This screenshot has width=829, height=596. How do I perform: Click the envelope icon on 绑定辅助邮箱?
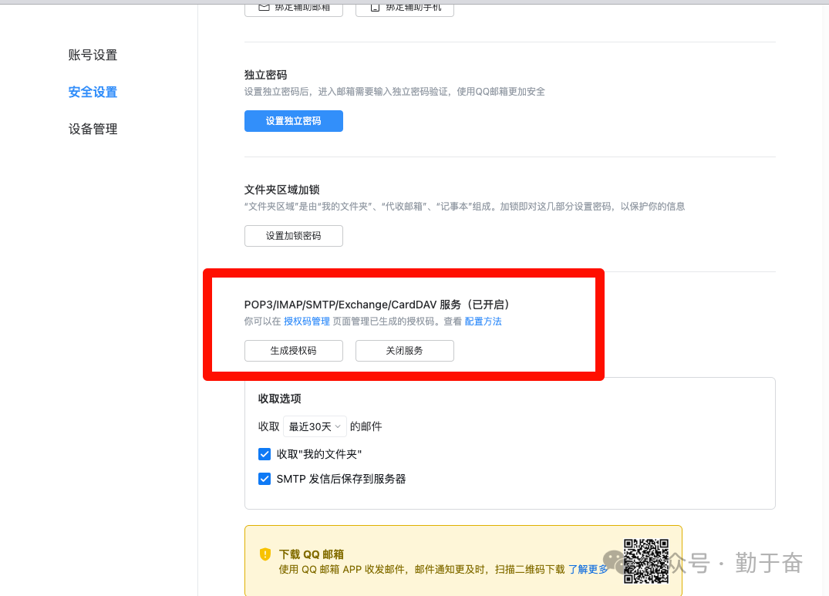coord(264,8)
